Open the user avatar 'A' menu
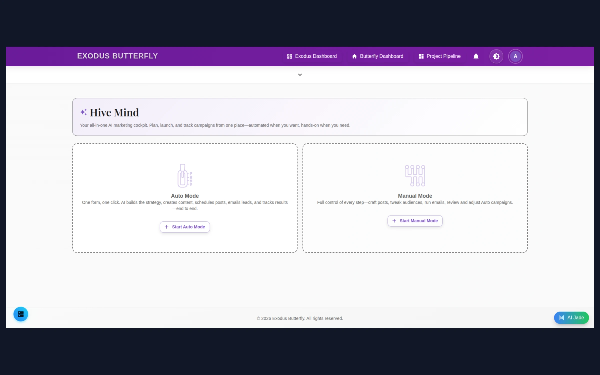 point(515,56)
